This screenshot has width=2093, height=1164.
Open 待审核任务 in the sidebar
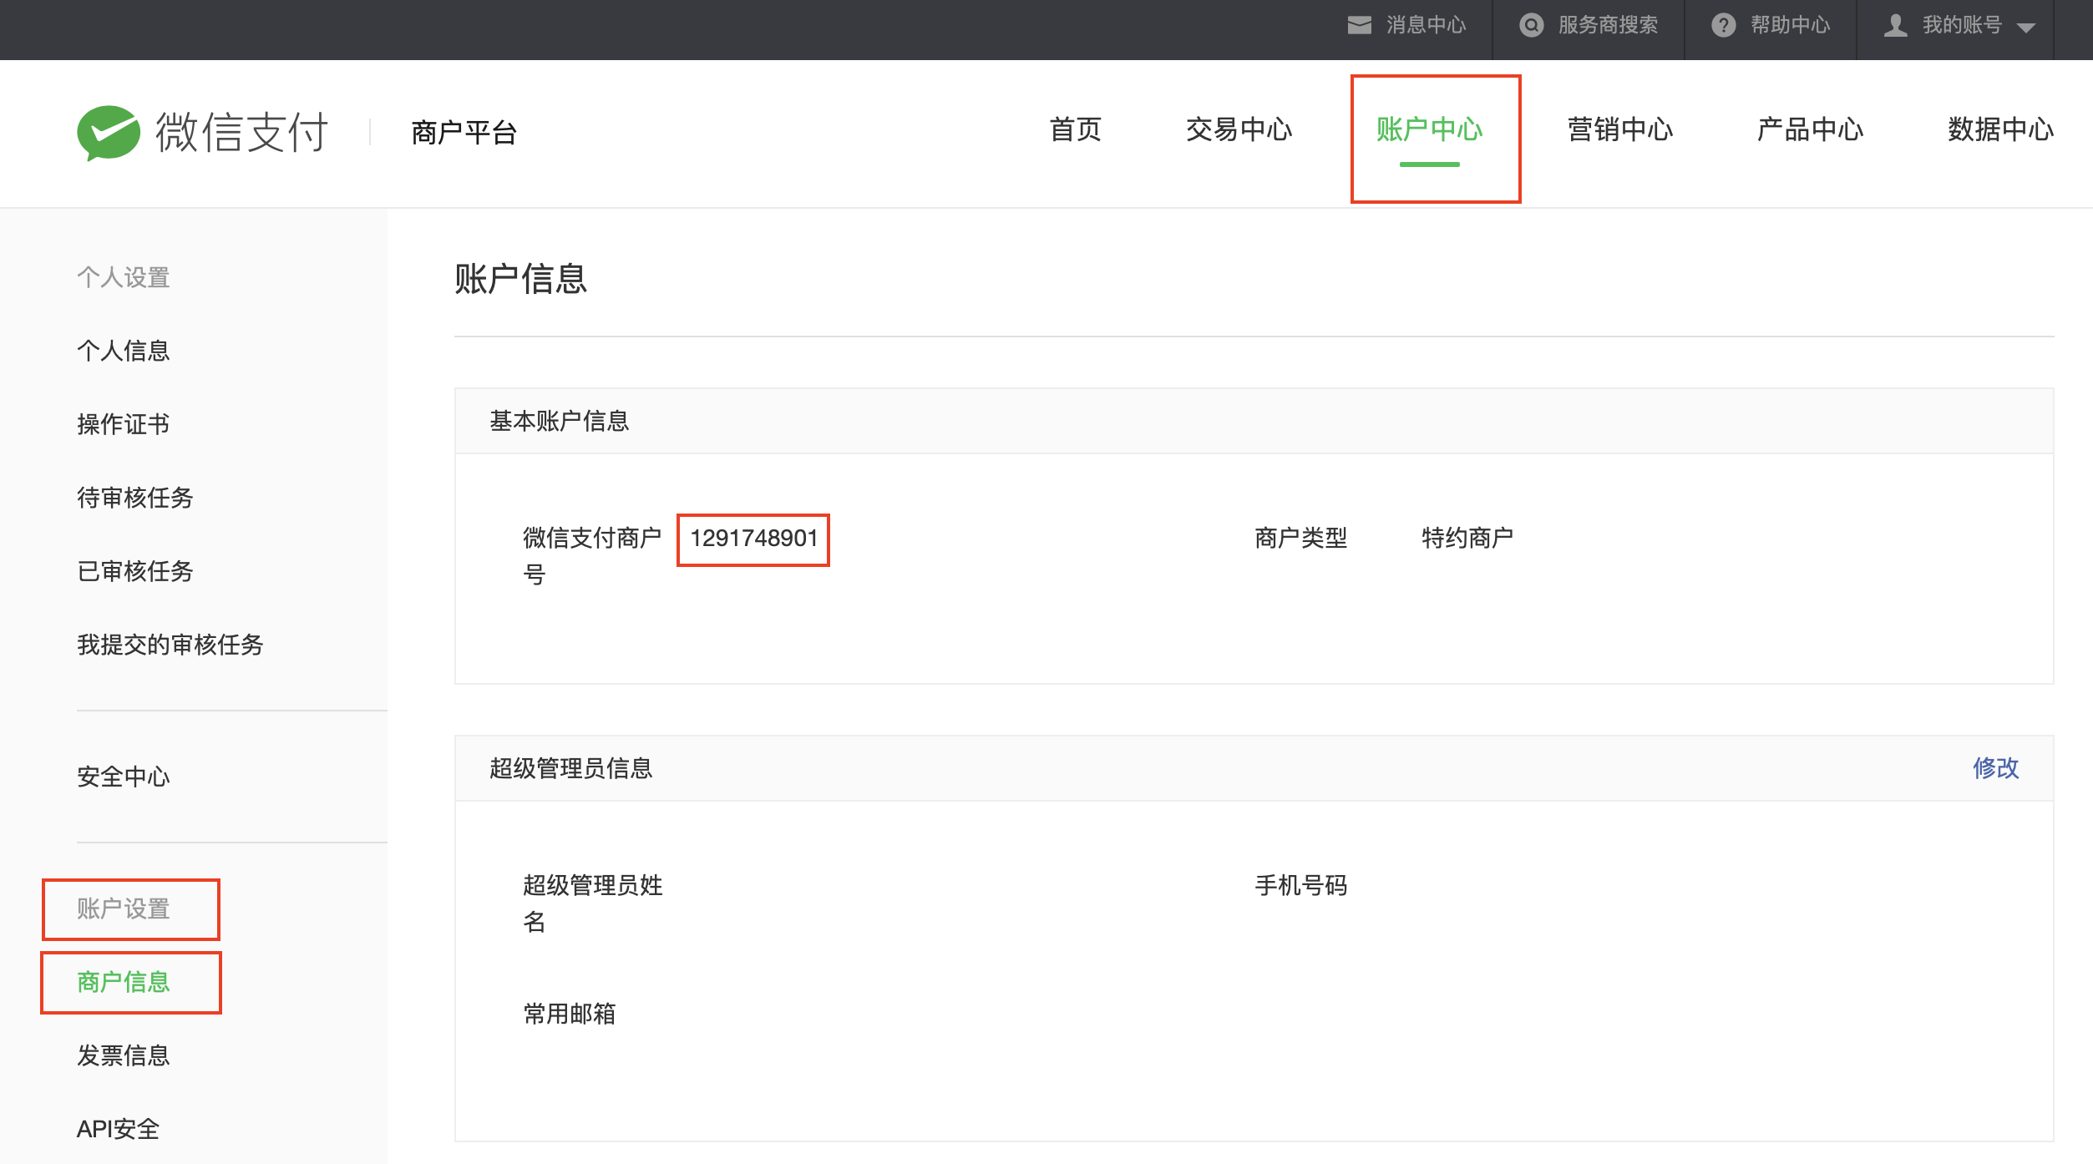(x=135, y=498)
